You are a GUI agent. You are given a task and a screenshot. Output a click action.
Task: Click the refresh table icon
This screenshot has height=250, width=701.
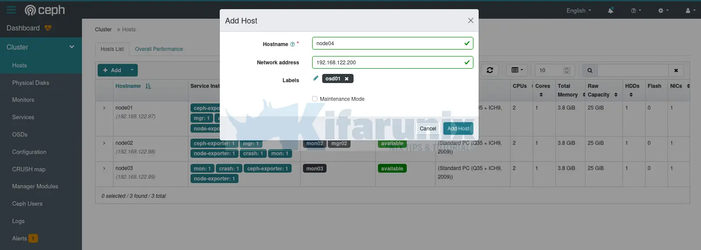pos(490,70)
